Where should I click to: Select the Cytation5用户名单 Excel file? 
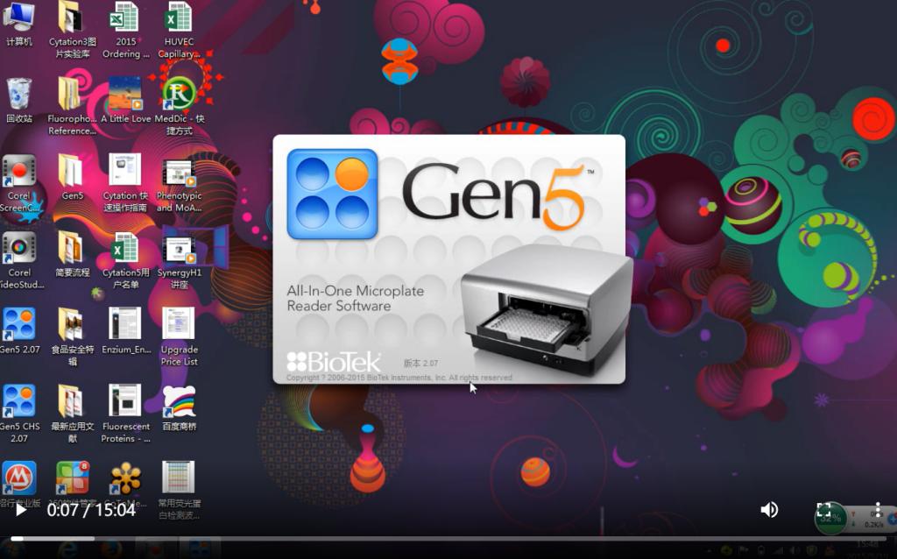[125, 260]
